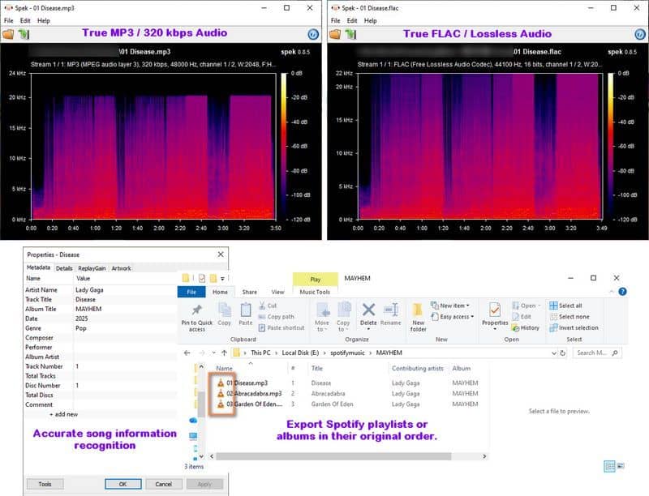Open the Easy access dropdown

(453, 317)
